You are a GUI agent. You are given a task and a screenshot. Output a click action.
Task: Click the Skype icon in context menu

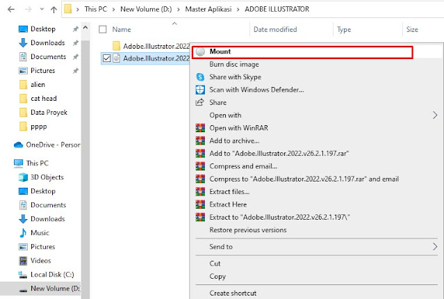pyautogui.click(x=200, y=76)
